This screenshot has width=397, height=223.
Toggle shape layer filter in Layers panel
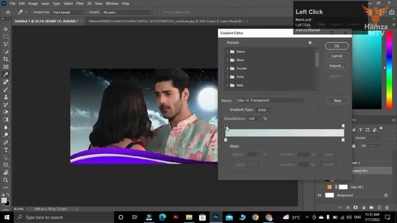(x=368, y=129)
